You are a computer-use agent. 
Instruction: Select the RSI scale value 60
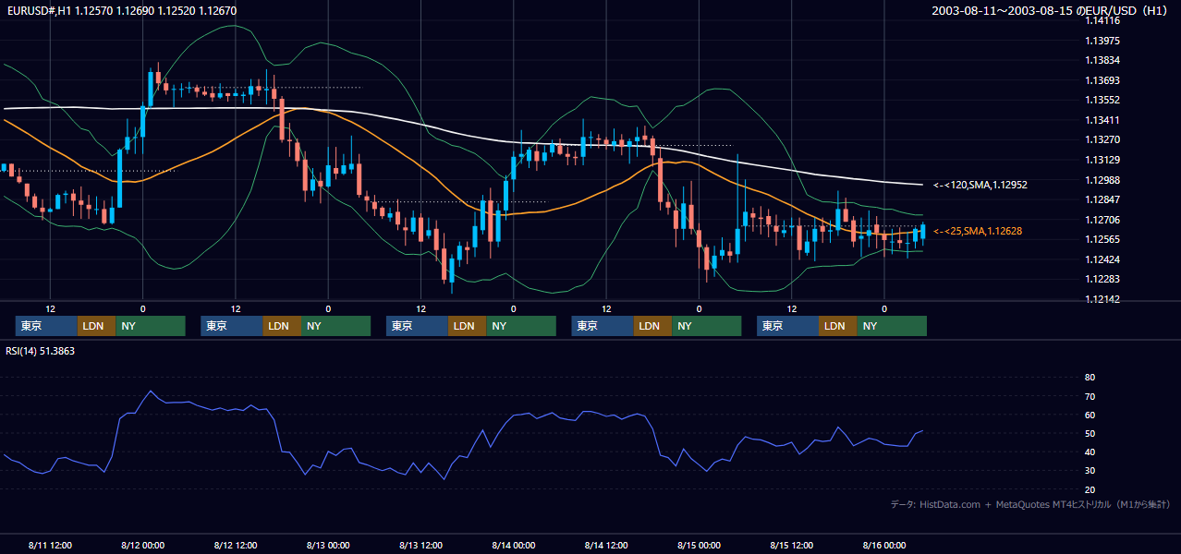(x=1090, y=415)
